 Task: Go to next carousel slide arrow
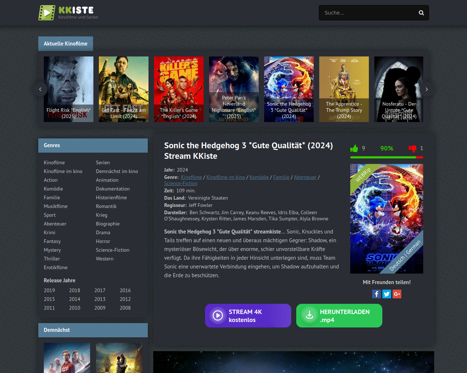click(x=427, y=89)
